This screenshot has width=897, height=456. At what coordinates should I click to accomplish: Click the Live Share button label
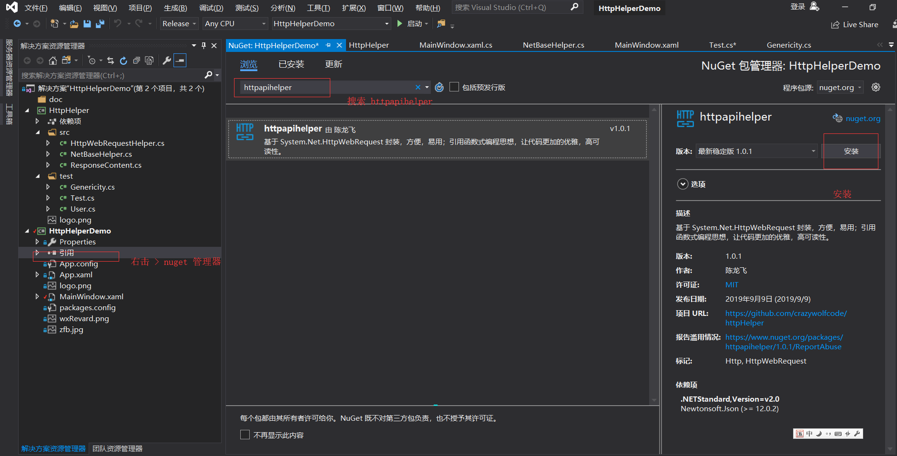[860, 25]
